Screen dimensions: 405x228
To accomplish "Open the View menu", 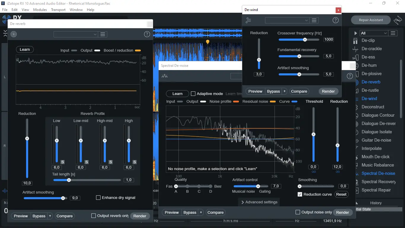I will pyautogui.click(x=25, y=9).
